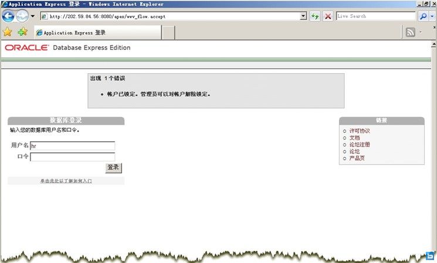Open the Favorites Center star icon
The width and height of the screenshot is (437, 263).
coord(7,32)
